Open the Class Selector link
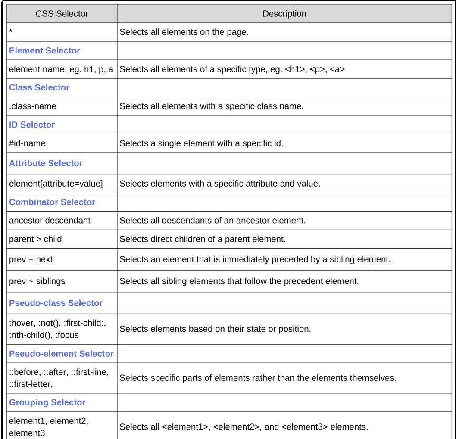Image resolution: width=456 pixels, height=439 pixels. [39, 87]
